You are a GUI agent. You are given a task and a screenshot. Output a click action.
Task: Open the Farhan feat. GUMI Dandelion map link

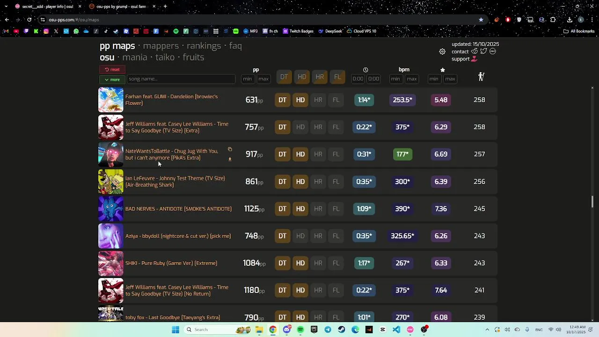(171, 100)
